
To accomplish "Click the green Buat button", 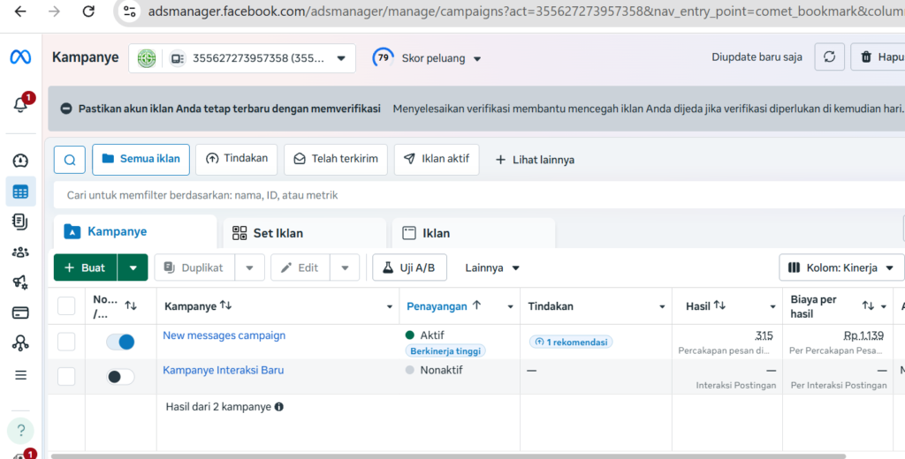I will tap(85, 267).
